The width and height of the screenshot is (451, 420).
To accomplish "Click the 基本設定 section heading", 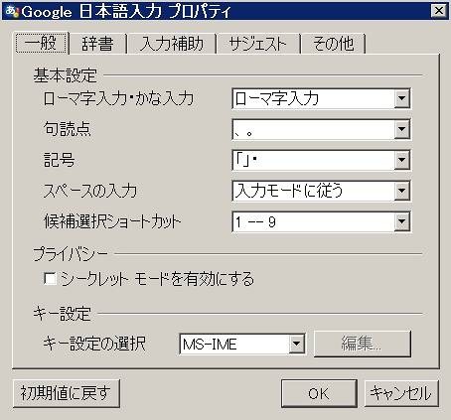I will tap(65, 75).
